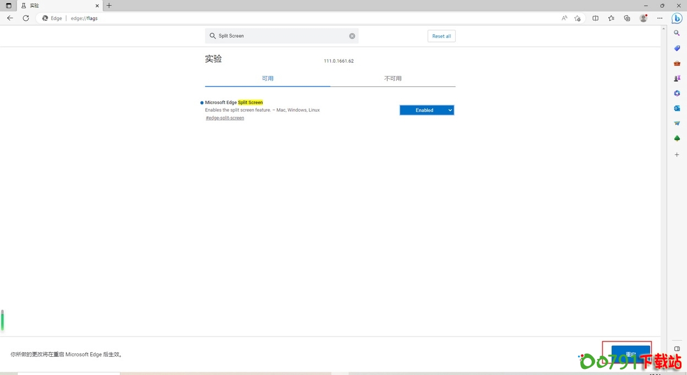Click the split screen toolbar icon

point(595,18)
